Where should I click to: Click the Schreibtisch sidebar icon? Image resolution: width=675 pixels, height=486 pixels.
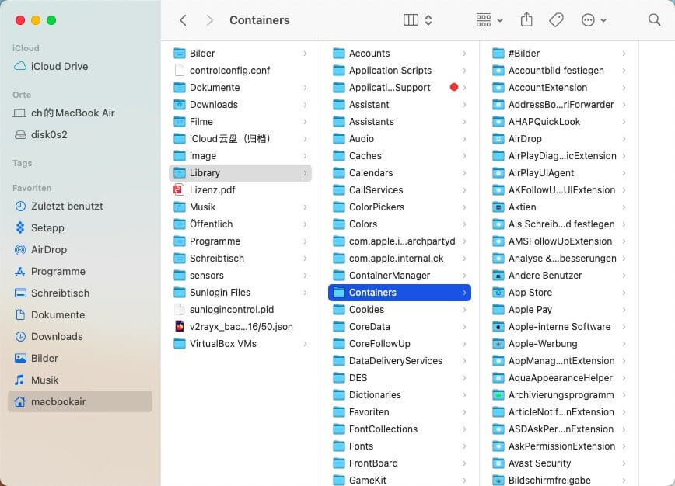20,293
